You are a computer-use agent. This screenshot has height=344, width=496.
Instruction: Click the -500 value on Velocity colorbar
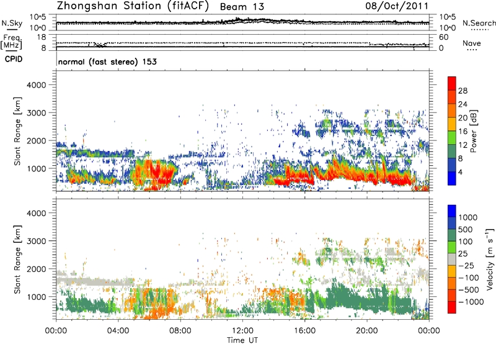[468, 289]
